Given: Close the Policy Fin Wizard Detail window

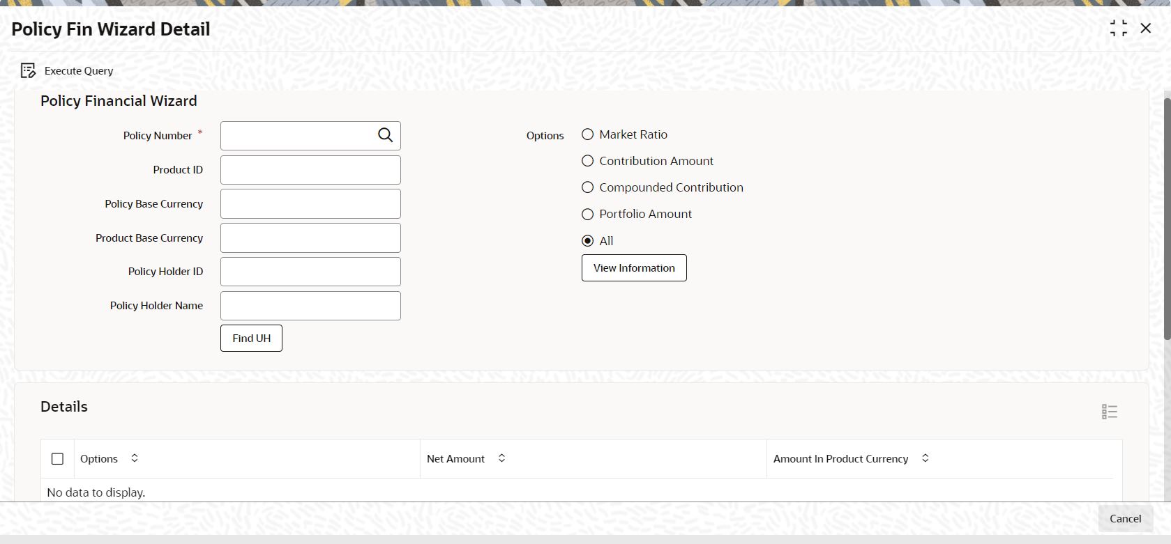Looking at the screenshot, I should point(1146,28).
